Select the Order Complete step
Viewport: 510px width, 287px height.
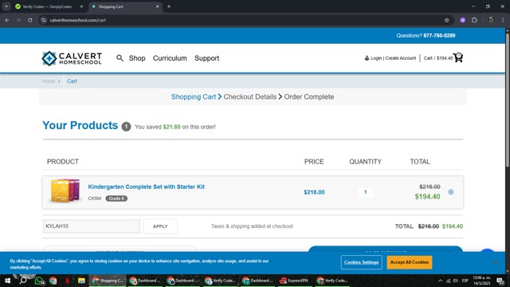pyautogui.click(x=309, y=97)
